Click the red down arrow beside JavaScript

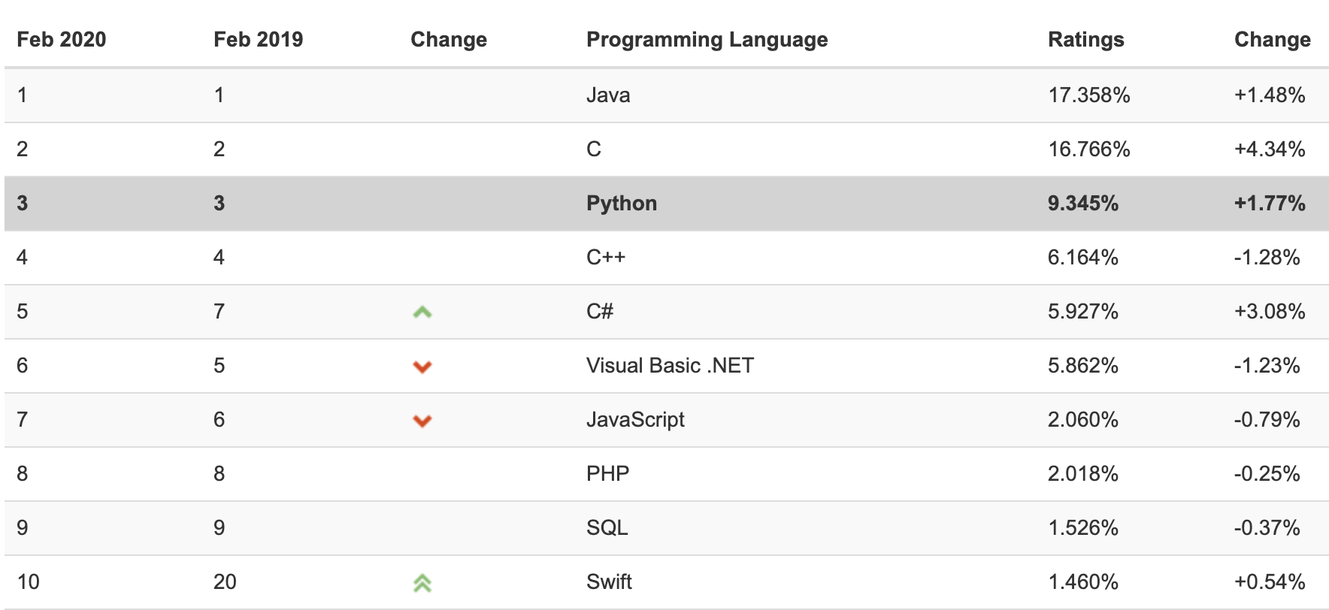pyautogui.click(x=422, y=421)
